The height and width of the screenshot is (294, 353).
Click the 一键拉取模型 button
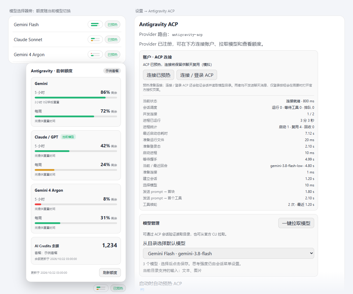point(296,223)
